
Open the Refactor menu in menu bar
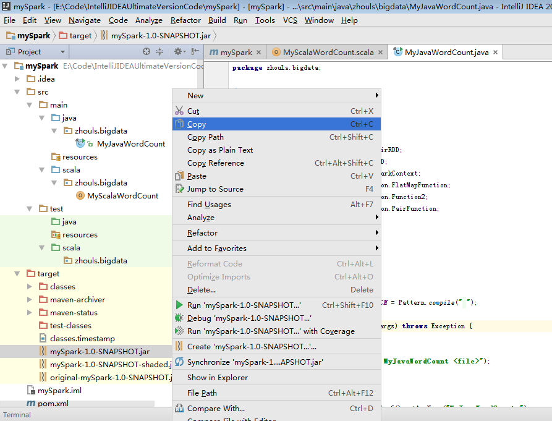coord(185,20)
